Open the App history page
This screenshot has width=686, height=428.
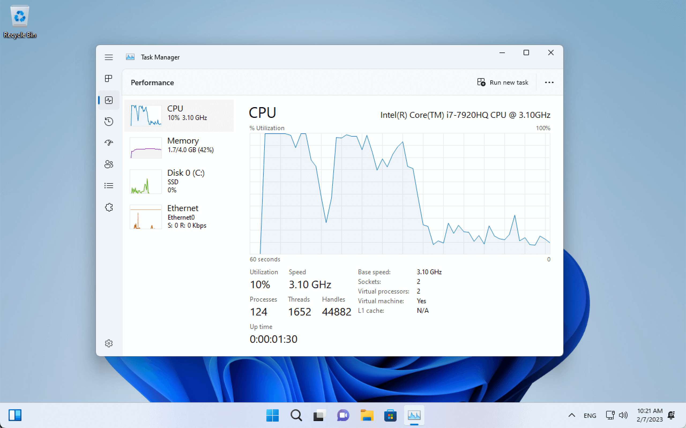coord(109,121)
